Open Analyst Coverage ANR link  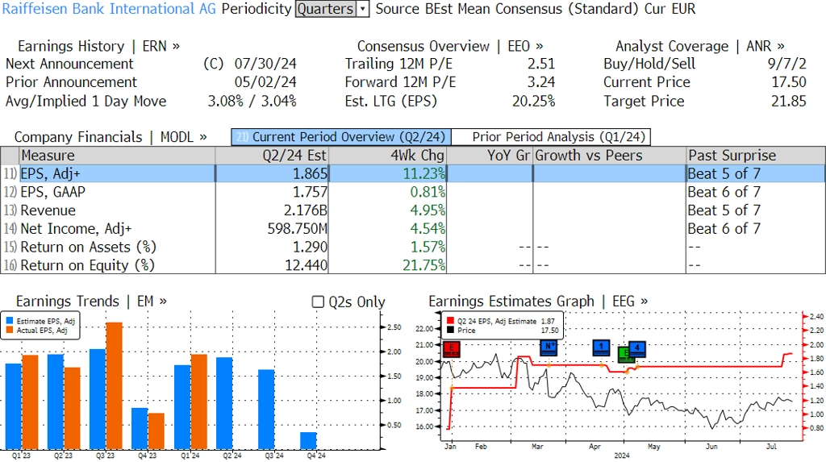click(700, 46)
